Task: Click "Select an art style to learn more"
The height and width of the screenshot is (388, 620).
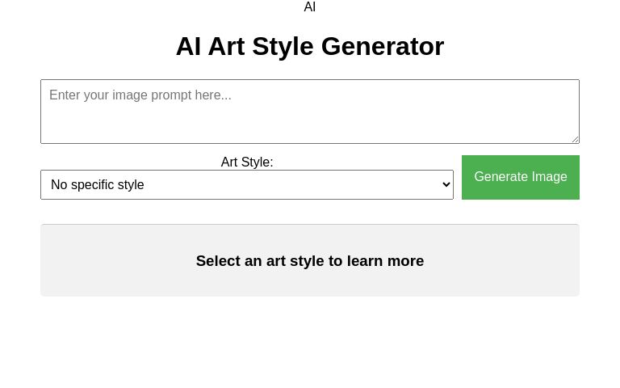Action: coord(310,261)
